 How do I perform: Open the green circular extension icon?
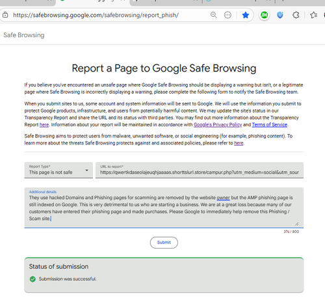pos(264,15)
